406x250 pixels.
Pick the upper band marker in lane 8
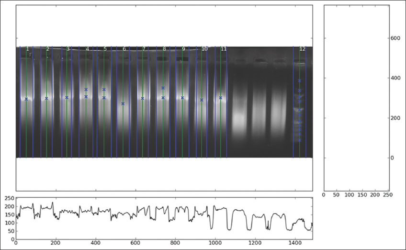click(163, 88)
